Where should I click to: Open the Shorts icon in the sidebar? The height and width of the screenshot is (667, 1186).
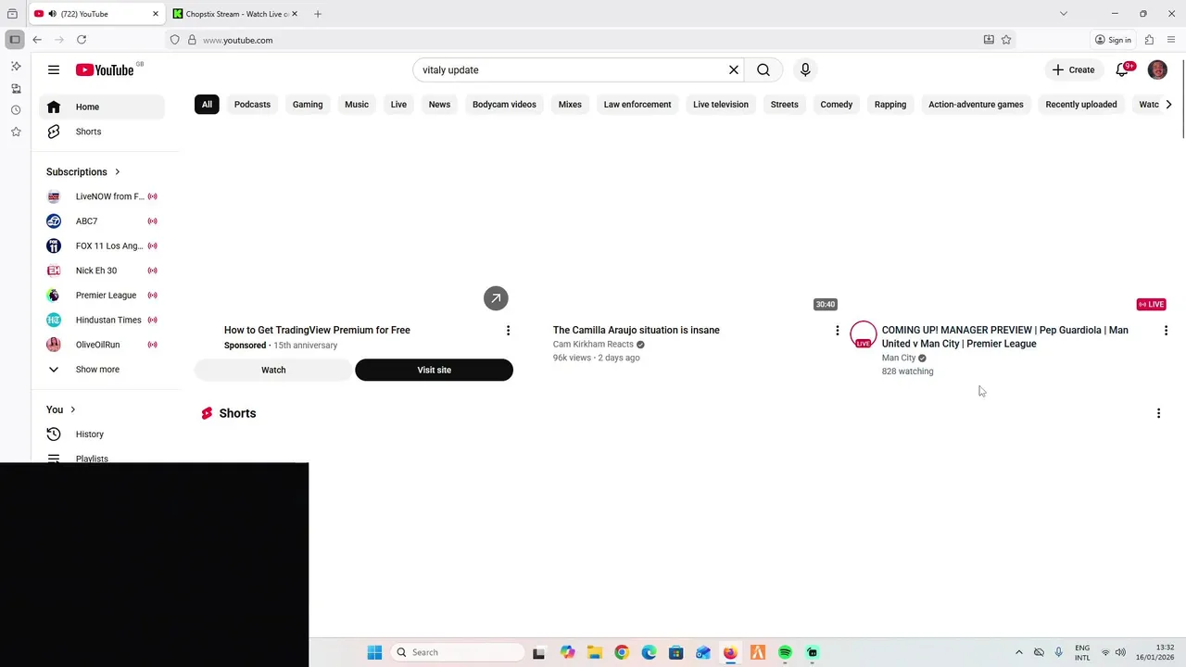tap(54, 132)
